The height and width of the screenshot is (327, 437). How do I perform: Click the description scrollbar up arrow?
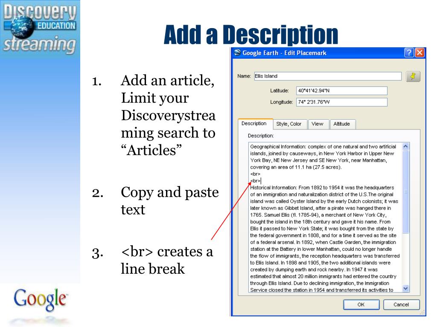point(406,146)
